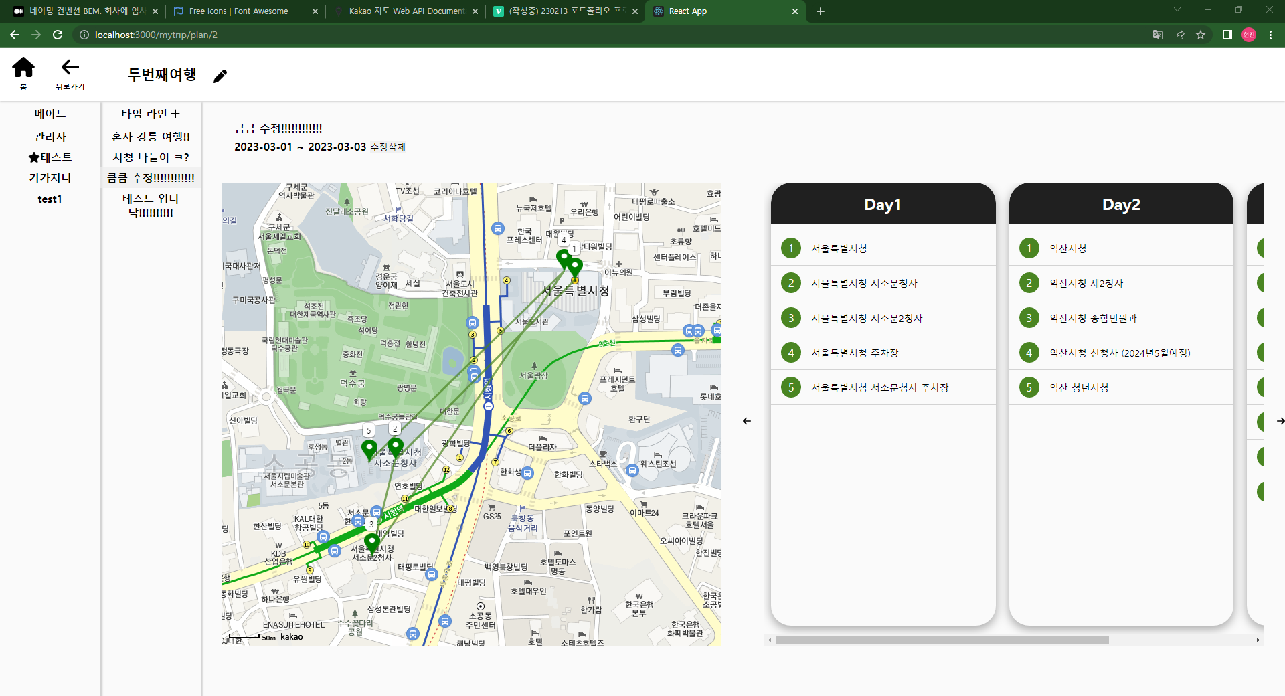Open the Chrome three-dot menu

pos(1270,35)
